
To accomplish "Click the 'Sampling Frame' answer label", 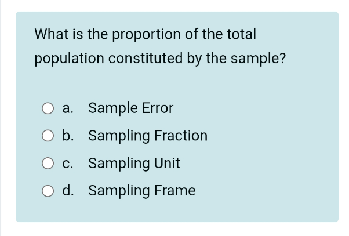I will tap(141, 191).
